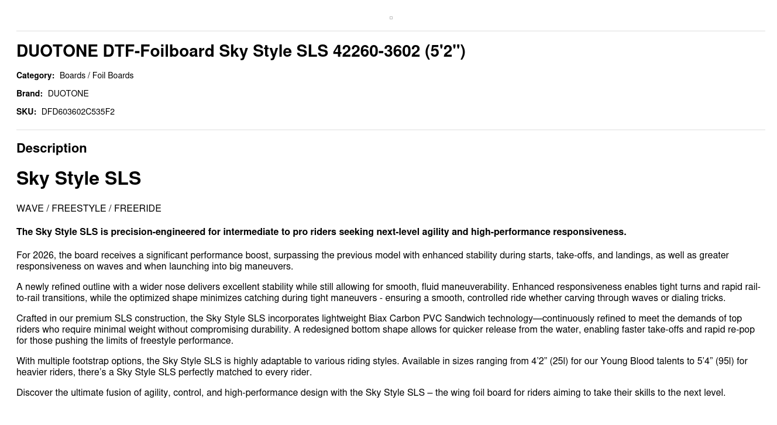This screenshot has height=425, width=777.
Task: Click the Description section heading
Action: [51, 148]
